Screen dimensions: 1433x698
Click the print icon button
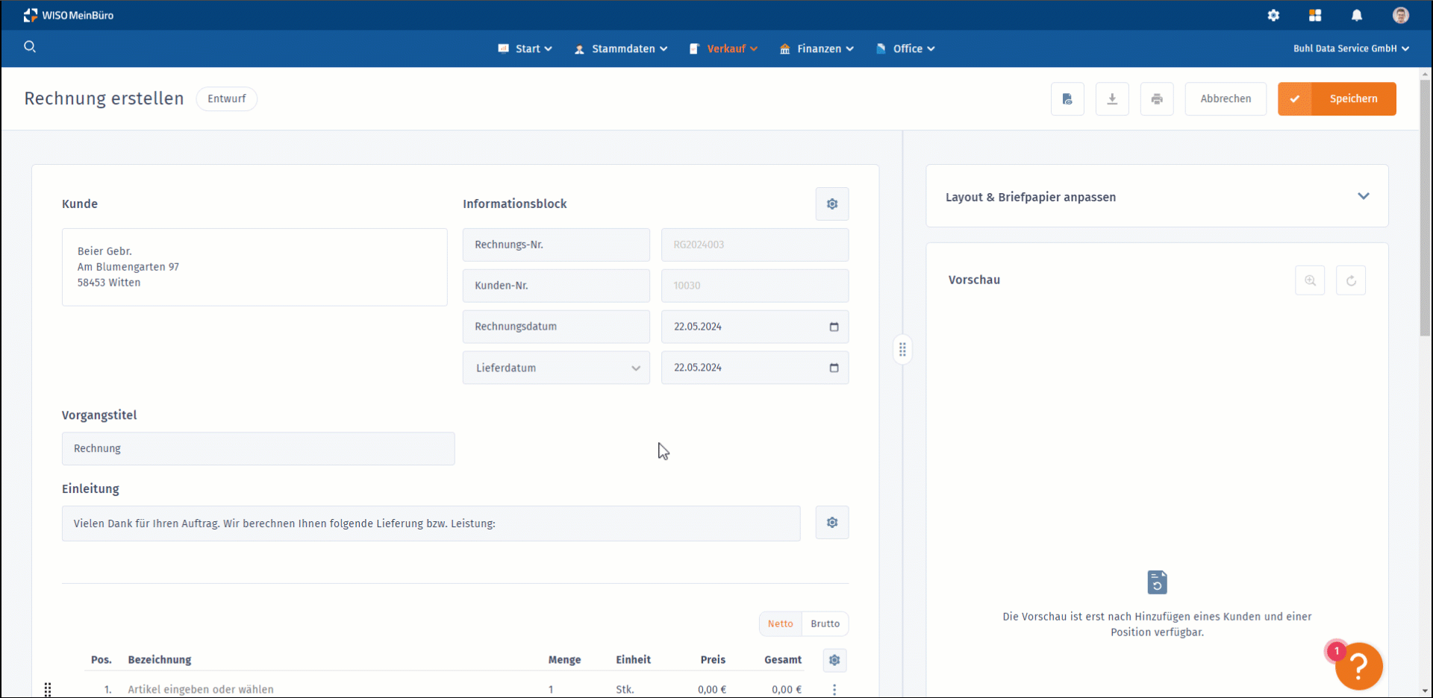click(x=1157, y=99)
